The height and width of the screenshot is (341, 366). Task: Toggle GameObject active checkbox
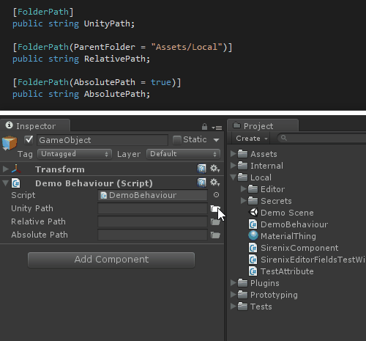(29, 140)
